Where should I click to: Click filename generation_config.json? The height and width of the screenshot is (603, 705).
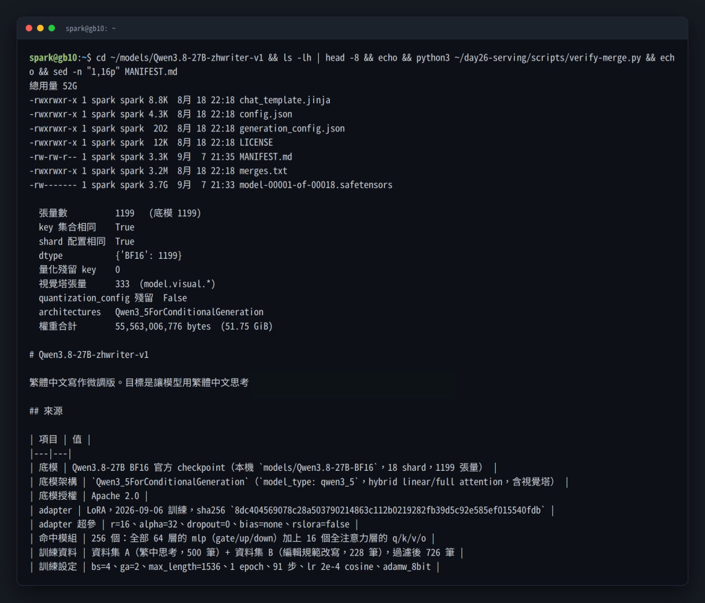(292, 129)
